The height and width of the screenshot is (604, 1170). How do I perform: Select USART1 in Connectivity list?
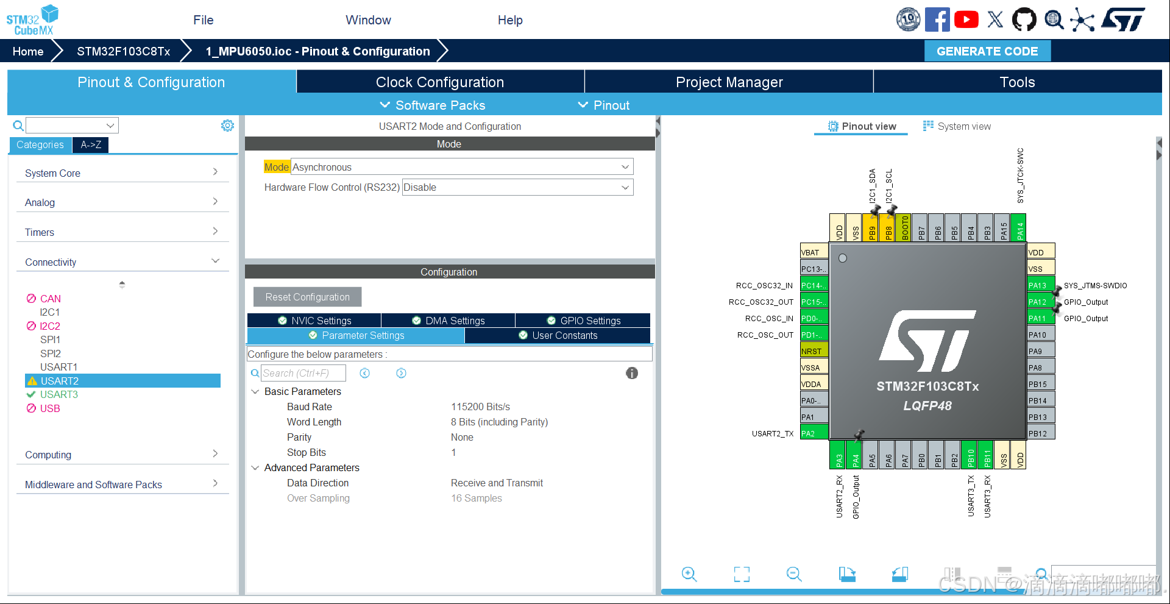[x=58, y=367]
